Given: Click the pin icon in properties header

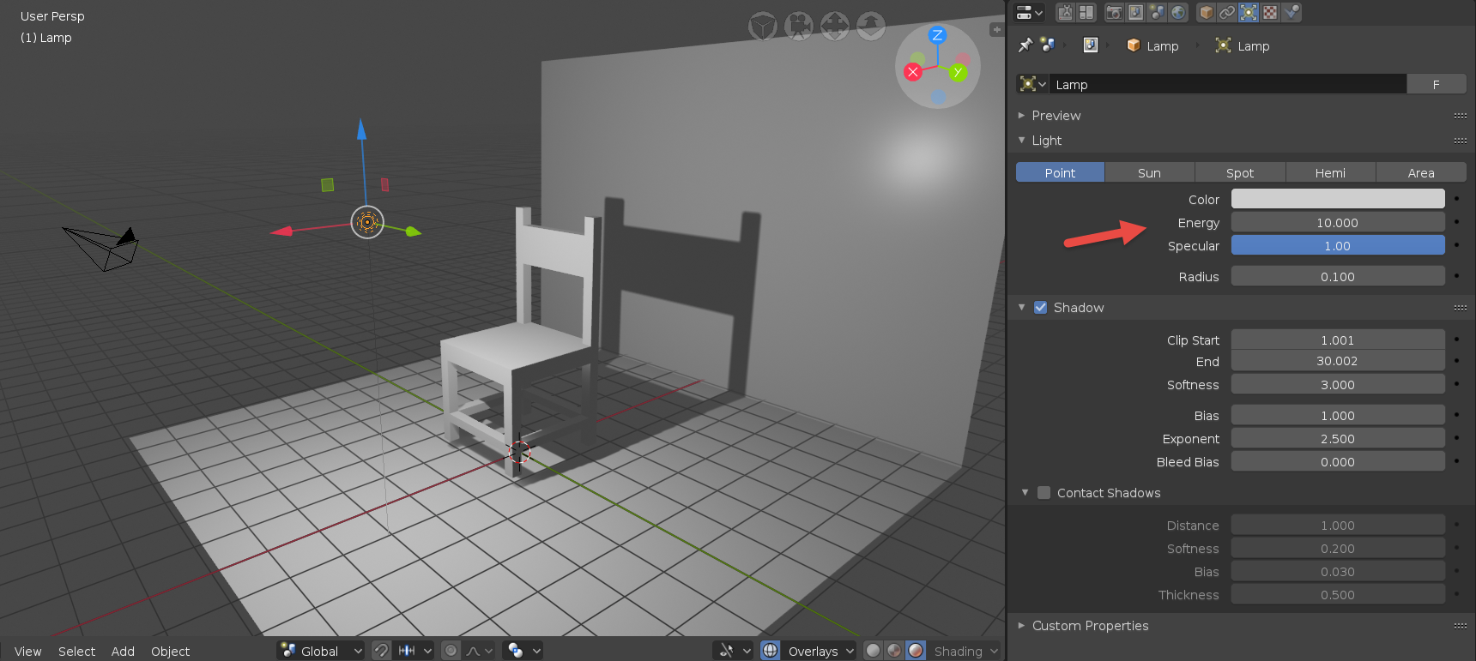Looking at the screenshot, I should [x=1025, y=45].
